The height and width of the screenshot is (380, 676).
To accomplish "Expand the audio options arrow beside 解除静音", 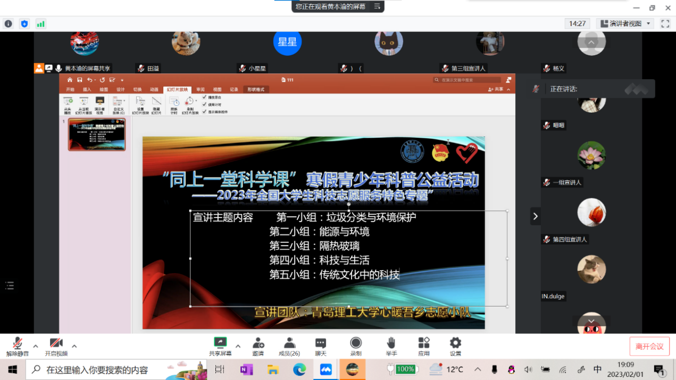I will (36, 347).
